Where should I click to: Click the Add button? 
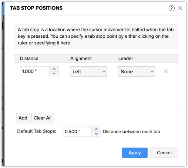pos(23,118)
